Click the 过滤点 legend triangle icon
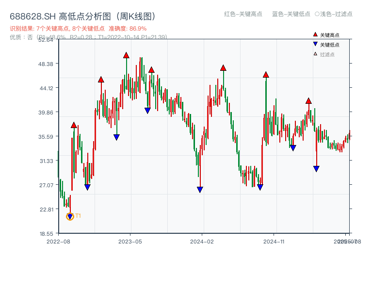Viewport: 388px width, 291px height. 314,52
